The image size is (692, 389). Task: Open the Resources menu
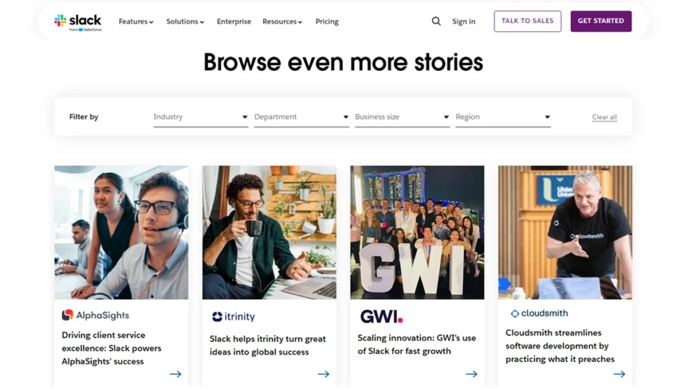[x=282, y=21]
